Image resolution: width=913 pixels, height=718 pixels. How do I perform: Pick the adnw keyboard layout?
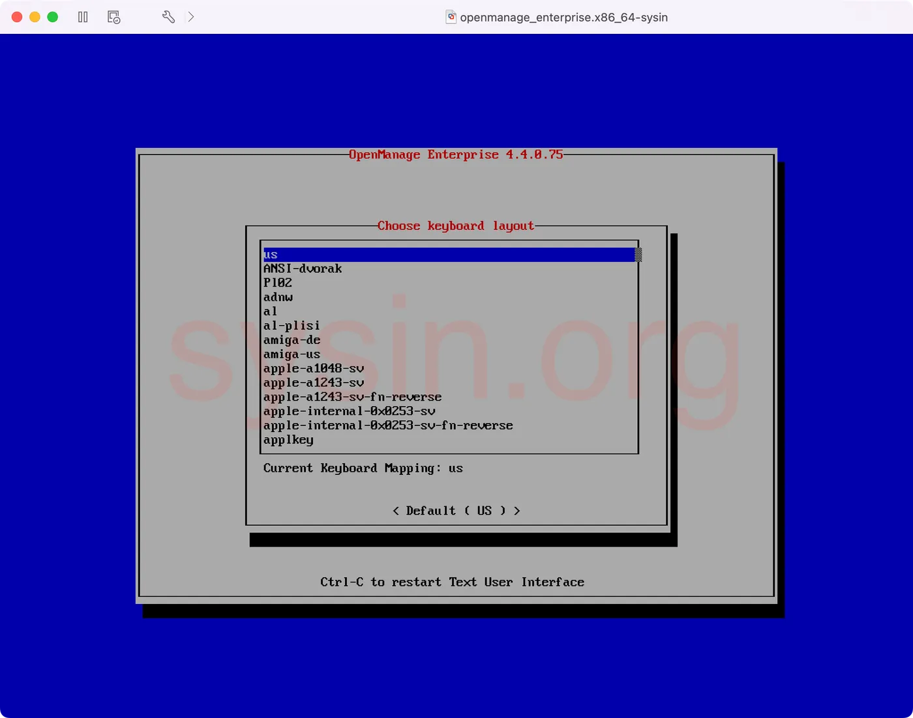pyautogui.click(x=449, y=298)
